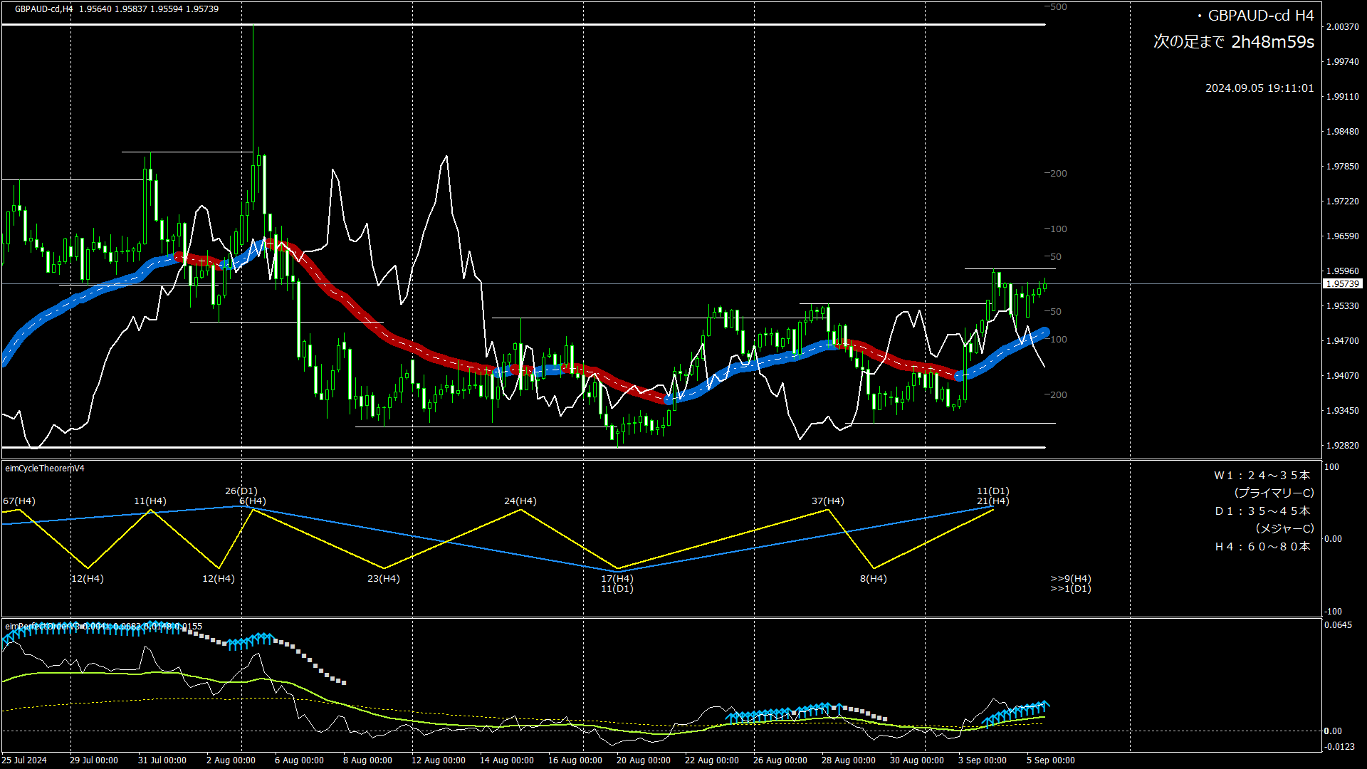The height and width of the screenshot is (769, 1367).
Task: Select the 37(H4) cycle peak label
Action: pyautogui.click(x=827, y=501)
